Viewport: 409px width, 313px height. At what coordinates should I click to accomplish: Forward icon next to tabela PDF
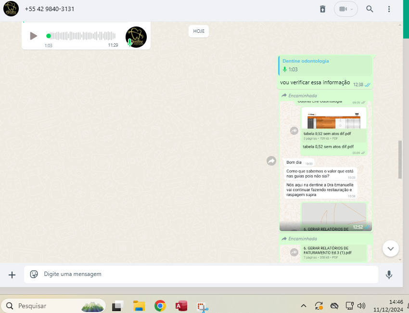point(294,130)
